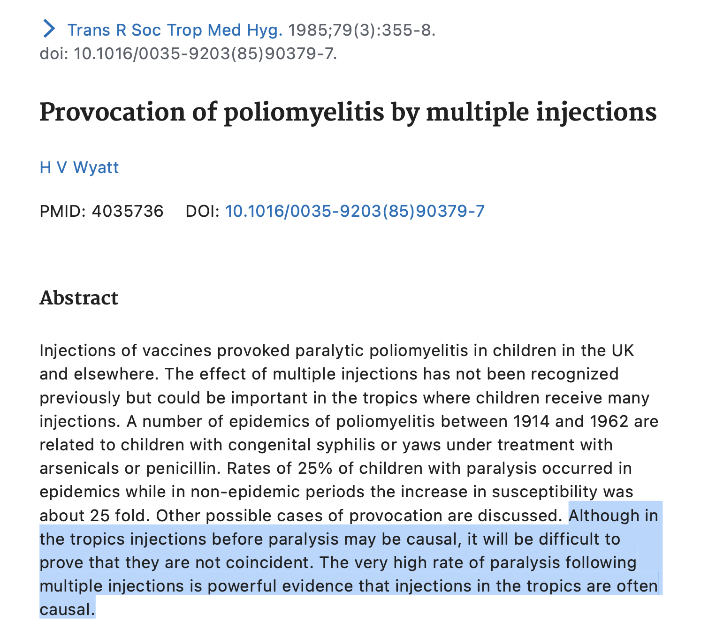Follow the blue DOI link next to the PMID
The height and width of the screenshot is (638, 716).
pyautogui.click(x=355, y=212)
